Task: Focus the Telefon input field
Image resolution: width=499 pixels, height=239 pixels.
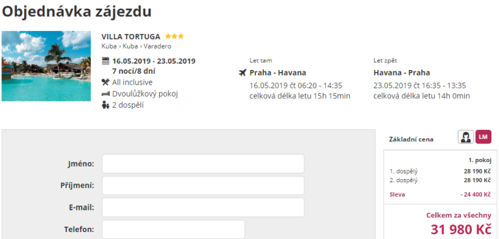Action: tap(174, 229)
